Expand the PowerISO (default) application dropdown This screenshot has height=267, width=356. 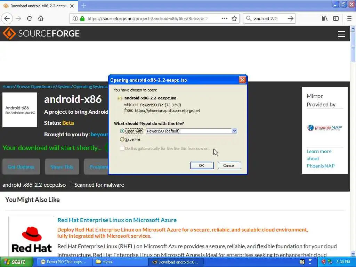pos(234,131)
